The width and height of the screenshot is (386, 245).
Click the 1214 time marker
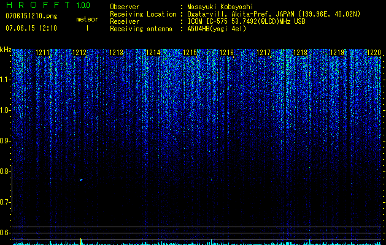point(153,53)
